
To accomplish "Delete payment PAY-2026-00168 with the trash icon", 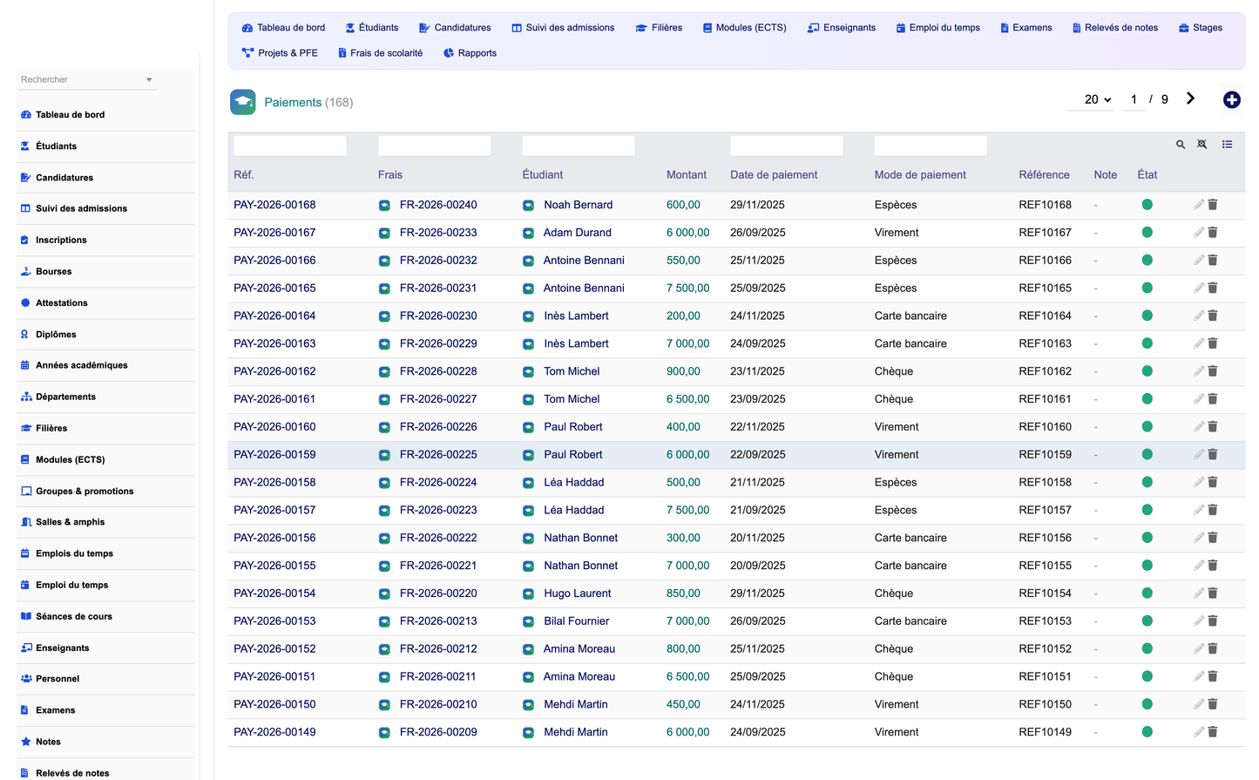I will (1213, 205).
